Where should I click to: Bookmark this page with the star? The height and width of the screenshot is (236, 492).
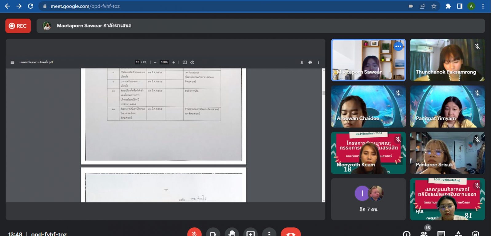pyautogui.click(x=434, y=6)
